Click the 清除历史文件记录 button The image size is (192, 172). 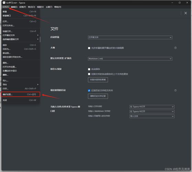point(98,96)
